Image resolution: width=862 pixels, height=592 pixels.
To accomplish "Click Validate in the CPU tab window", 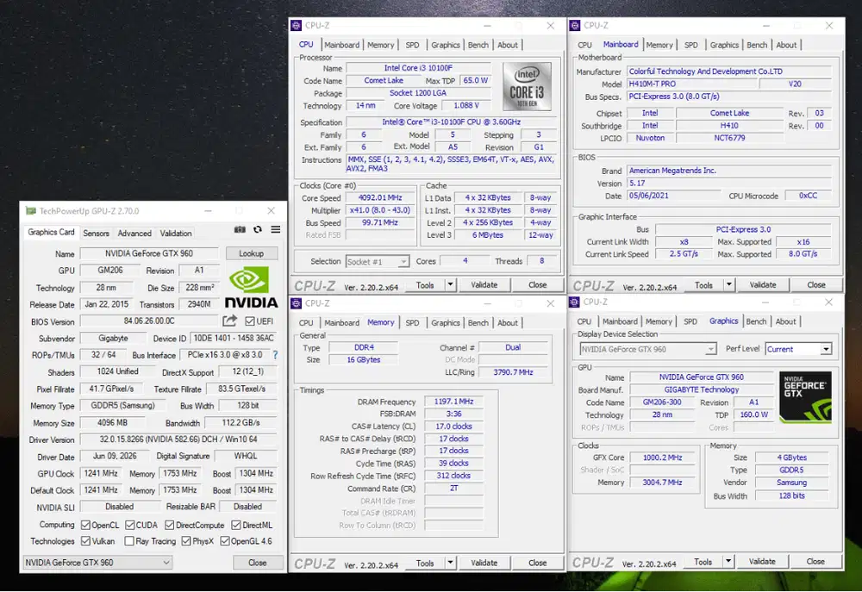I will pos(484,284).
